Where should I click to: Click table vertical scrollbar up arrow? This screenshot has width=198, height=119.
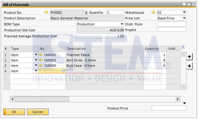183,55
